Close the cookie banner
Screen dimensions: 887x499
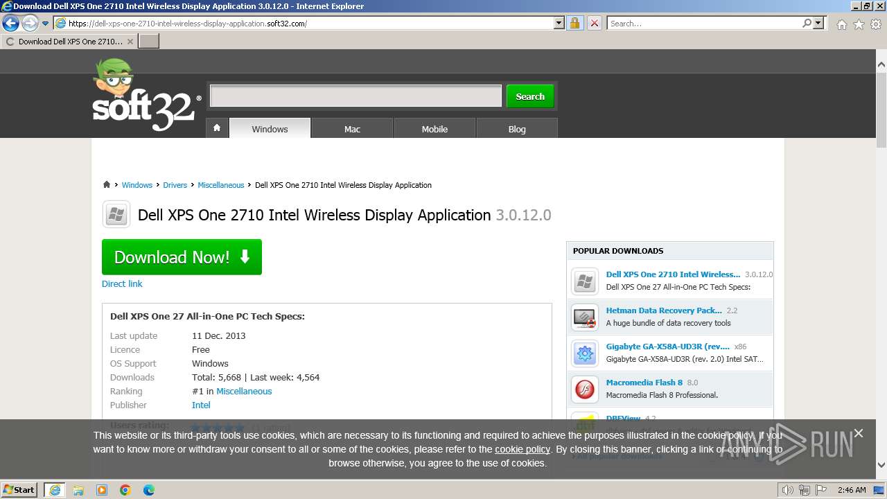[859, 433]
